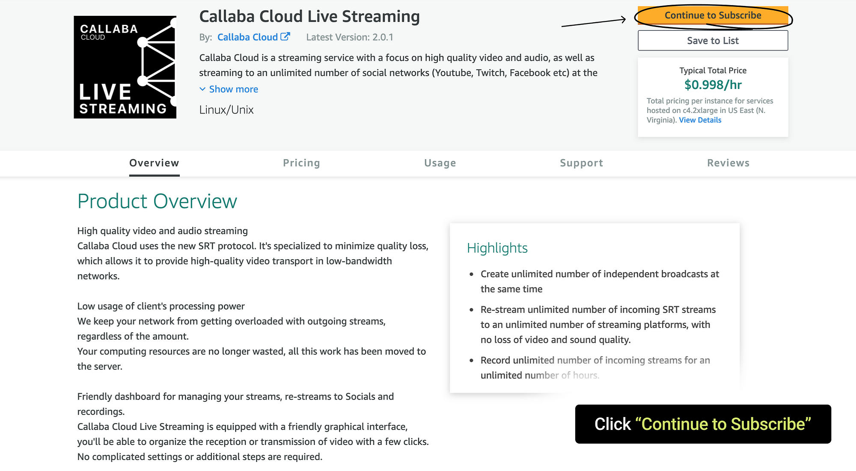The image size is (856, 471).
Task: Select the Reviews tab
Action: [x=728, y=163]
